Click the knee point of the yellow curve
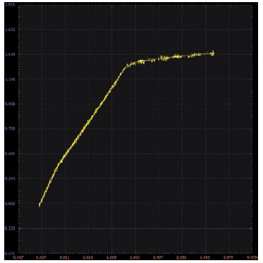 click(x=126, y=66)
